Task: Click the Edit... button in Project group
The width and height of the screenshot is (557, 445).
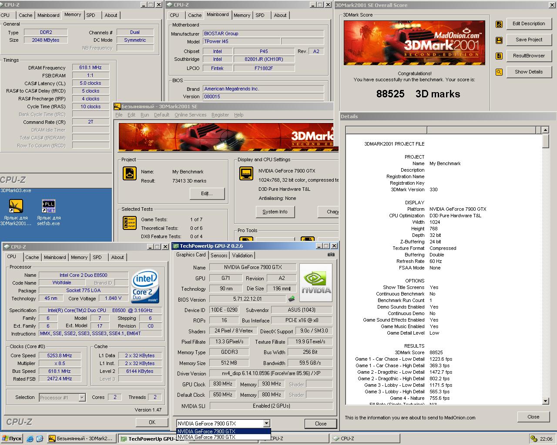Action: tap(207, 193)
